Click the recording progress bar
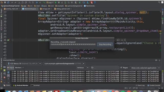The image size is (164, 92). click(73, 44)
